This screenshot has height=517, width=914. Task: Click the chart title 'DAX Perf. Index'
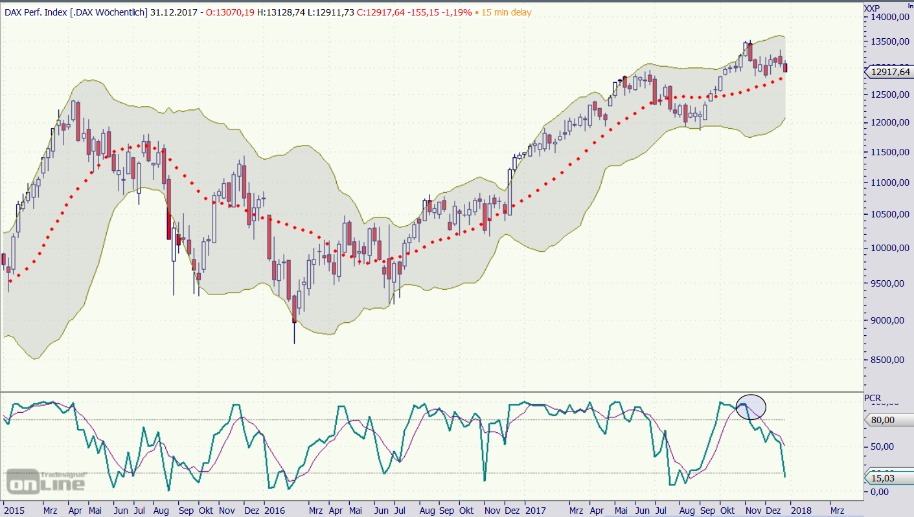pos(36,12)
